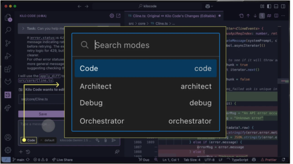Screen dimensions: 293x164
Task: Click the send message arrow icon
Action: (114, 140)
